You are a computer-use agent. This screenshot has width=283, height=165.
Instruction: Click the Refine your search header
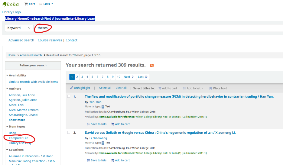coord(33,65)
